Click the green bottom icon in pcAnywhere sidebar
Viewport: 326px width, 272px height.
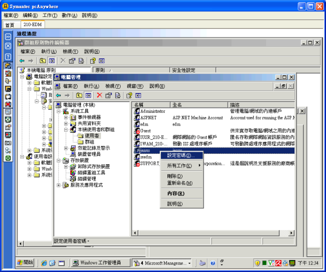(8, 158)
